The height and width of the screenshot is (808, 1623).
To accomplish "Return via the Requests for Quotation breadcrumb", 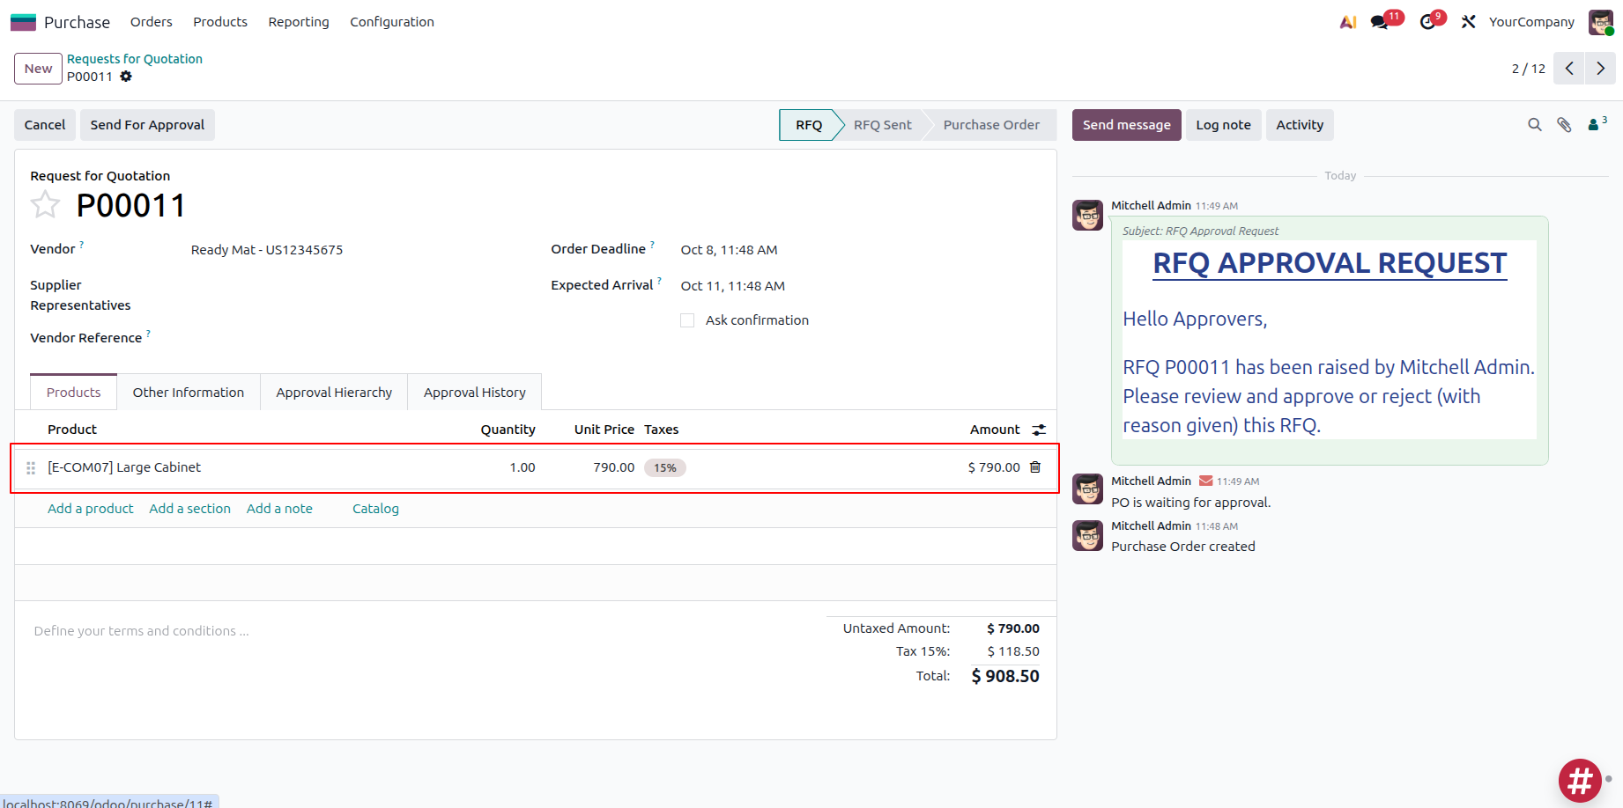I will [135, 58].
